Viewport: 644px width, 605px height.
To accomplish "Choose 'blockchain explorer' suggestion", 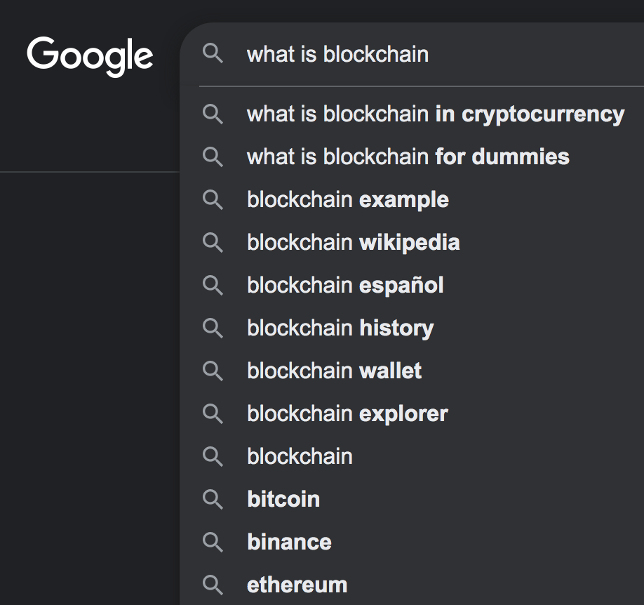I will [412, 413].
